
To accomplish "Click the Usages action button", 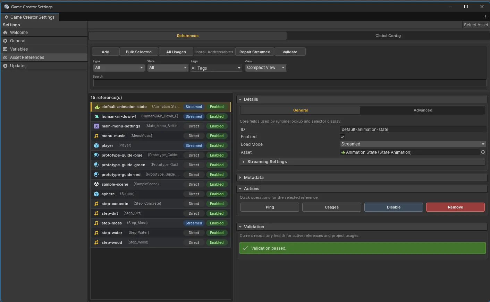I will [331, 207].
